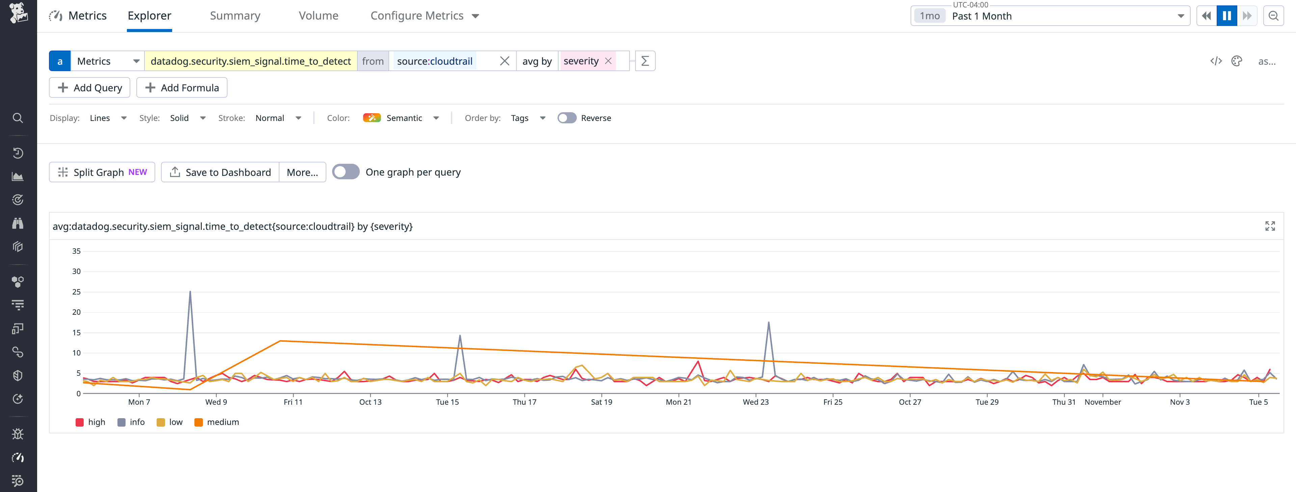
Task: Open the code view icon right of the query
Action: [1216, 61]
